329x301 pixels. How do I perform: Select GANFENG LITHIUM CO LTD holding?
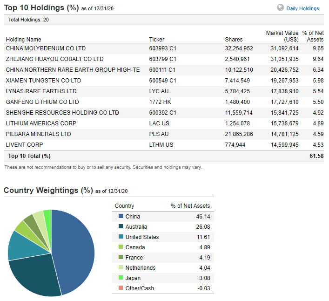click(42, 102)
